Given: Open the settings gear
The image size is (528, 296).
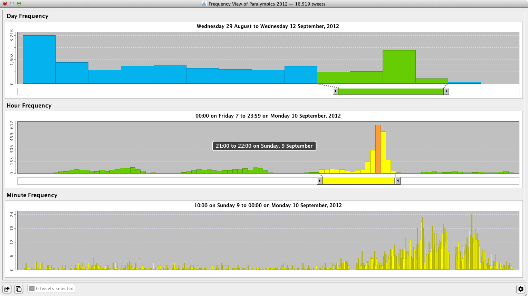Looking at the screenshot, I should click(x=520, y=289).
